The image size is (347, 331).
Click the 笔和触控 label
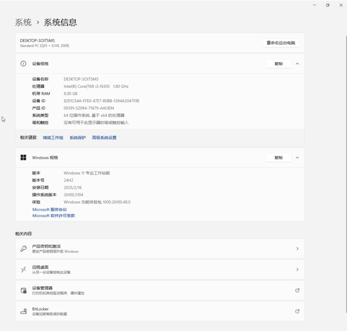click(40, 123)
